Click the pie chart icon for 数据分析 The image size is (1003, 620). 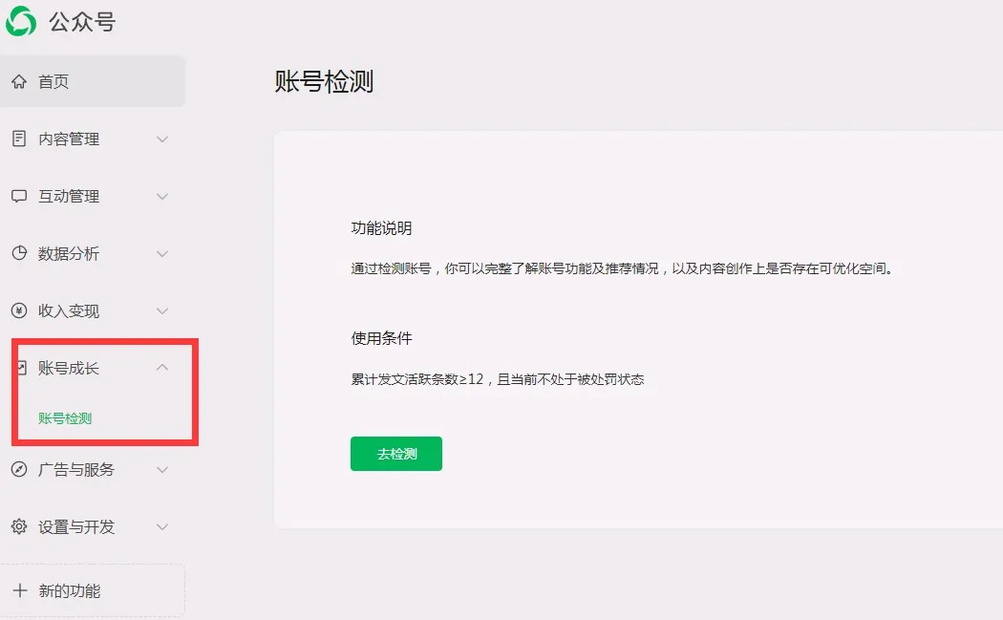(x=19, y=254)
